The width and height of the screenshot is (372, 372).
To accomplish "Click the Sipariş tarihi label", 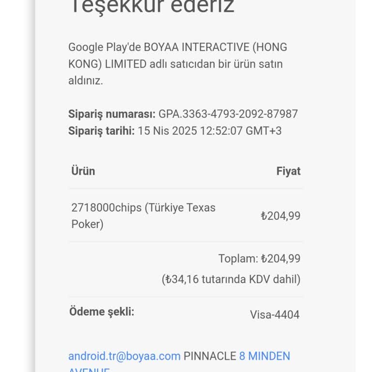I will coord(101,131).
